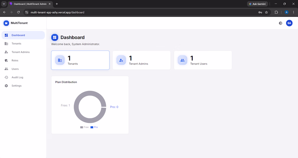Click the people icon on Tenant Users card
Screen dimensions: 298x158
(182, 60)
